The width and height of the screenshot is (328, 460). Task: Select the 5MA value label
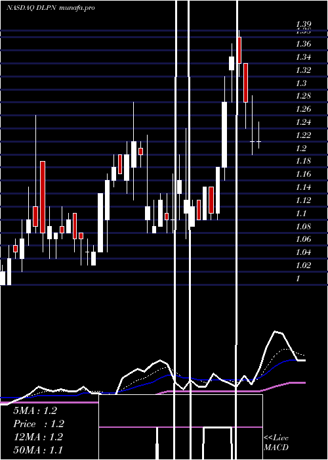click(x=35, y=411)
